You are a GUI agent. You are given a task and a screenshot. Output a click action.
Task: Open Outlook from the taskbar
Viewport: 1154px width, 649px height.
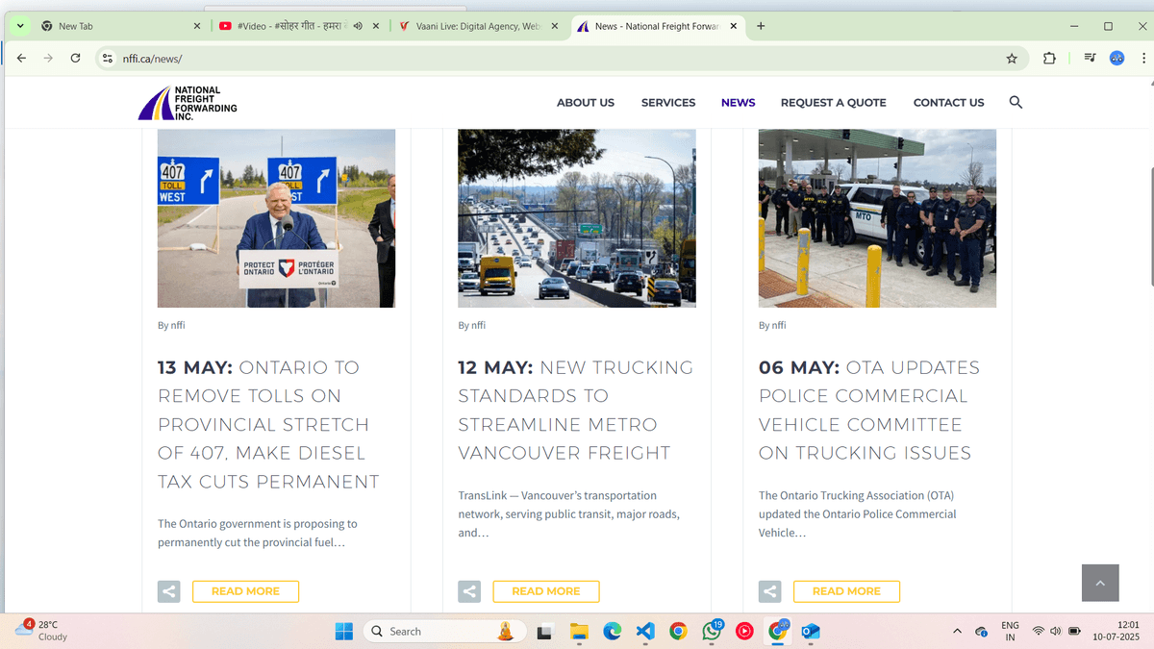tap(811, 632)
